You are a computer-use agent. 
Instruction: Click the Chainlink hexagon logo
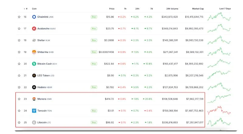(x=34, y=17)
